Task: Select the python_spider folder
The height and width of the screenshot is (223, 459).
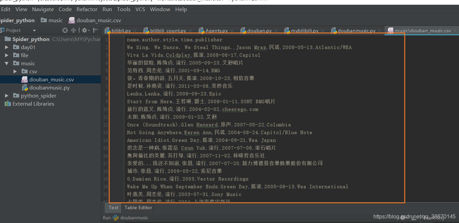Action: point(38,96)
